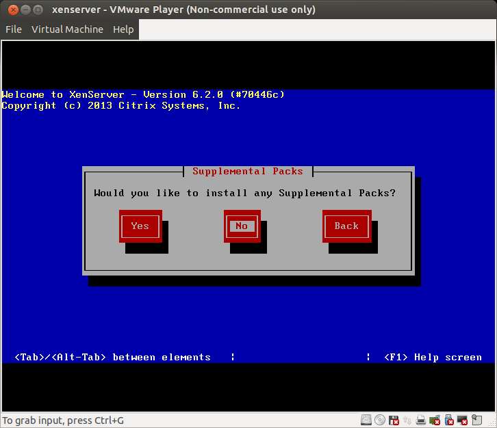This screenshot has width=497, height=428.
Task: Minimize the VMware Player window
Action: 25,10
